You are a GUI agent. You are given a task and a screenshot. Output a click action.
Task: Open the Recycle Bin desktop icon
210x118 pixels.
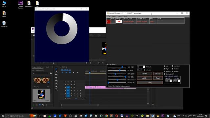[x=4, y=24]
